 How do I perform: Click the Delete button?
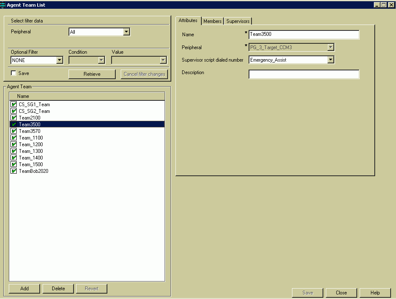(x=58, y=289)
